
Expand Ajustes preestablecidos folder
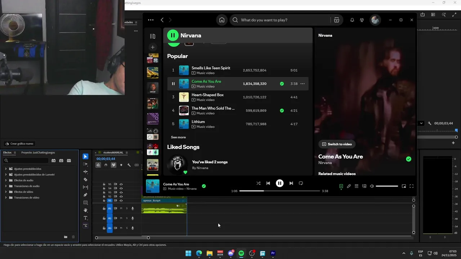(x=6, y=169)
